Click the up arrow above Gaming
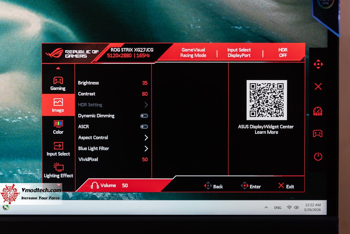The width and height of the screenshot is (350, 234). pos(58,68)
